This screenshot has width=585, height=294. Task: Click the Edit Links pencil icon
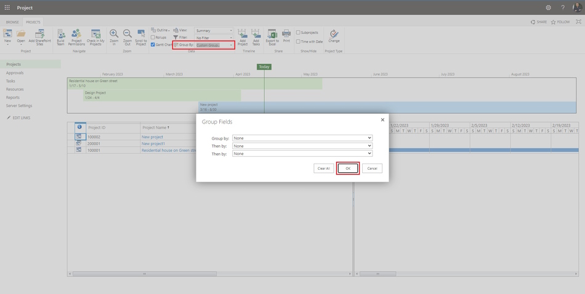pyautogui.click(x=9, y=117)
